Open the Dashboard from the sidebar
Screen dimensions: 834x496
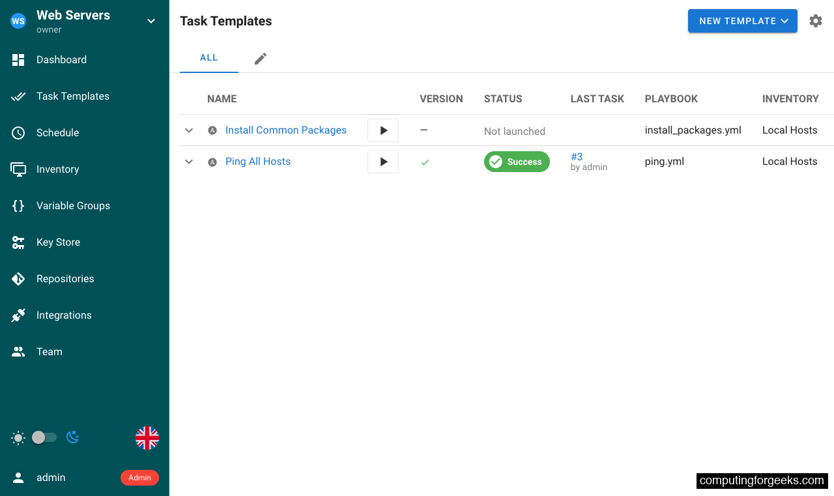coord(61,59)
